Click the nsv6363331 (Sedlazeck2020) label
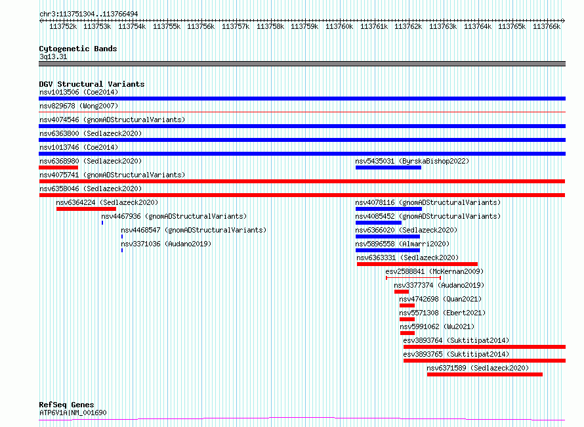 (x=407, y=258)
